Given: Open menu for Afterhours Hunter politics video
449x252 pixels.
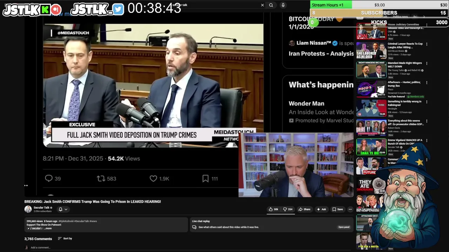Looking at the screenshot, I should tap(427, 83).
